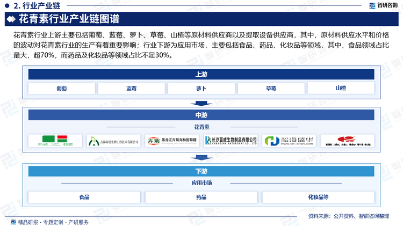Viewport: 403px width, 226px height.
Task: Click the source note 资料来源：公开资料、智研咨询整理
Action: click(349, 216)
